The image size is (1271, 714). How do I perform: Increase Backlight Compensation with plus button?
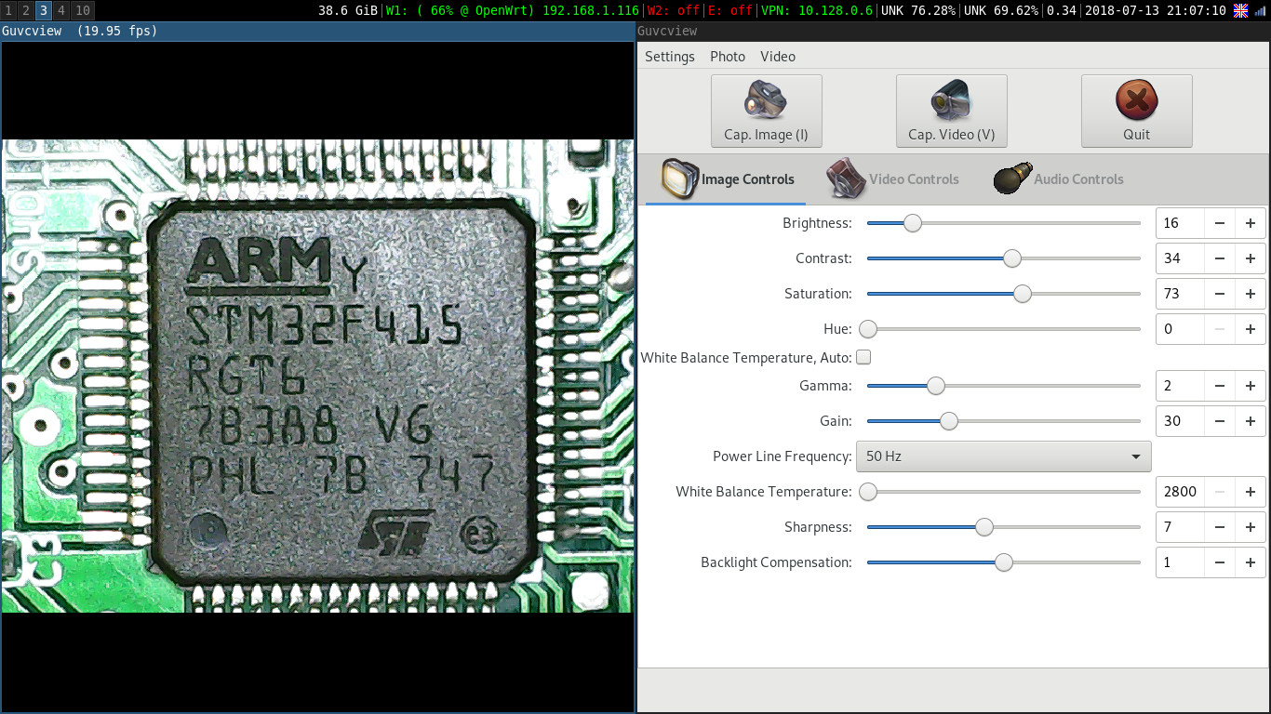(x=1251, y=562)
